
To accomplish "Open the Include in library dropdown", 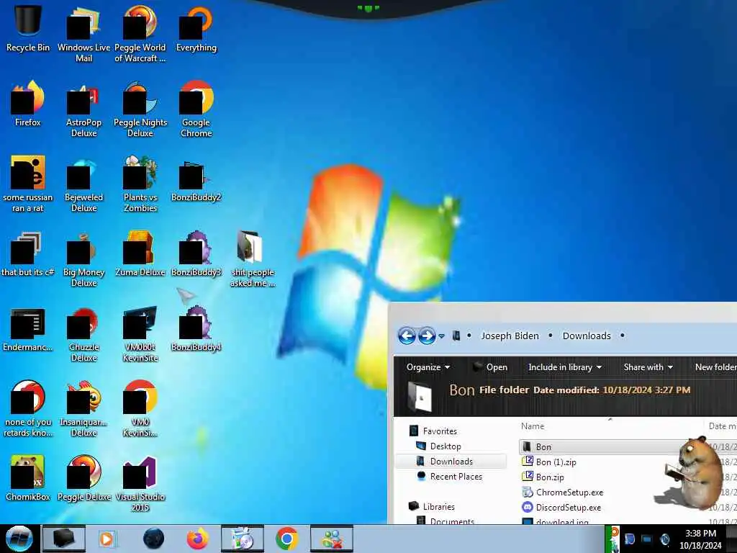I will (564, 367).
